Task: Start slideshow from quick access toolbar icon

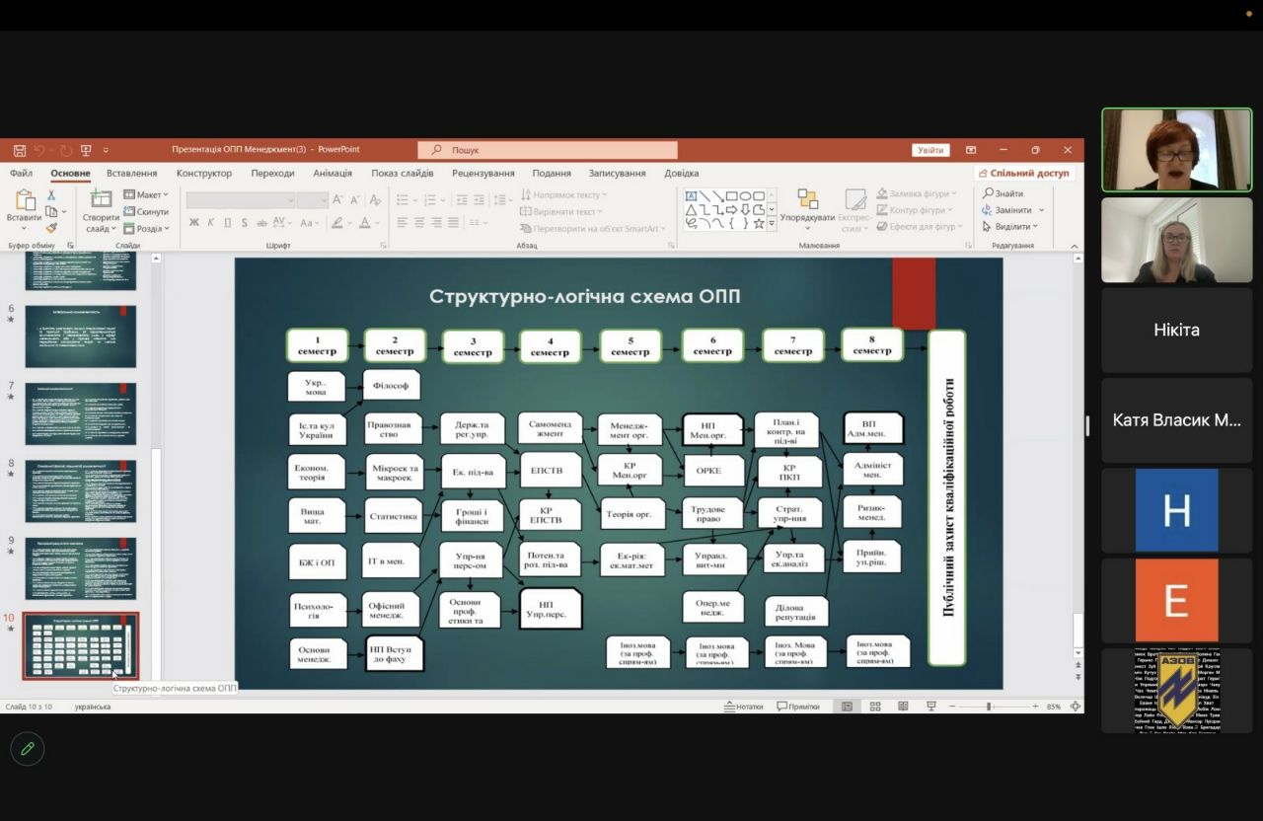Action: (88, 150)
